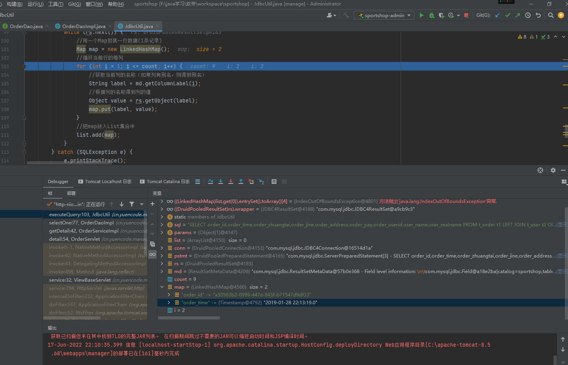568x365 pixels.
Task: Click the Step Over icon
Action: (211, 182)
